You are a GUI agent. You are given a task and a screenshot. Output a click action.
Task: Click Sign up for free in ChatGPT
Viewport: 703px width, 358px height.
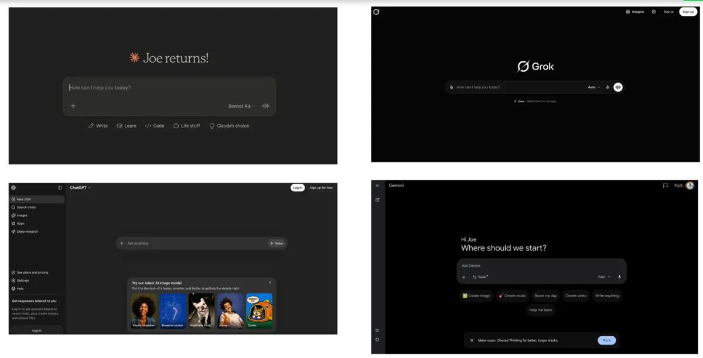321,188
